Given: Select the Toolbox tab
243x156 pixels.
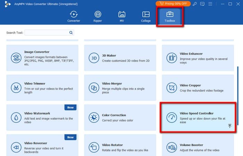Looking at the screenshot, I should pos(170,17).
